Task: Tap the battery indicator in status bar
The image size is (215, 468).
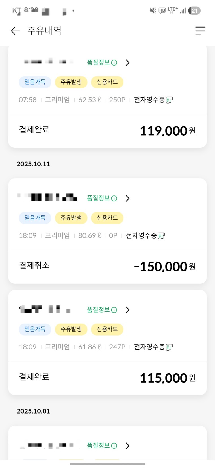Action: pyautogui.click(x=194, y=11)
